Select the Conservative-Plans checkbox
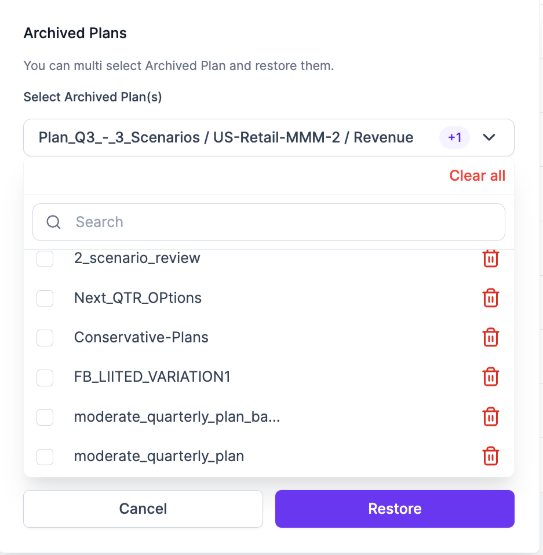Image resolution: width=543 pixels, height=555 pixels. pos(45,338)
